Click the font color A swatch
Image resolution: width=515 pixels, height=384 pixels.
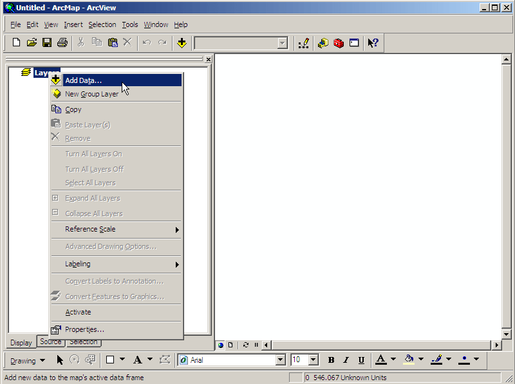381,360
